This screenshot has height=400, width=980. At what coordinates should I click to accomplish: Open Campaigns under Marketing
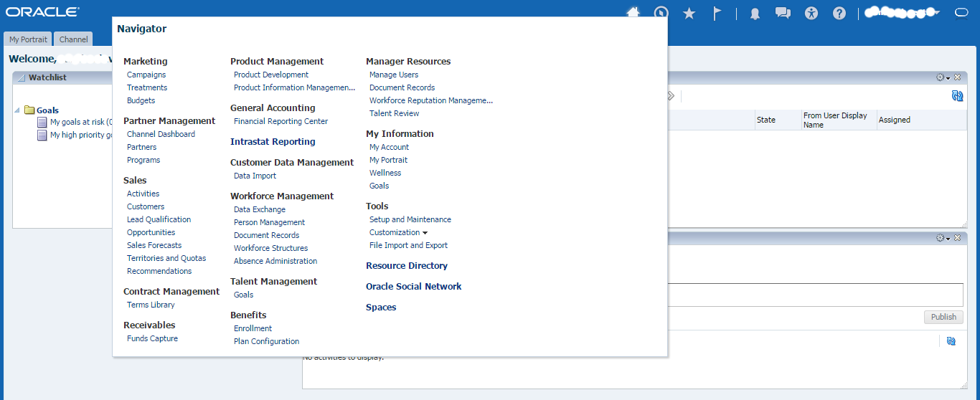pyautogui.click(x=146, y=75)
